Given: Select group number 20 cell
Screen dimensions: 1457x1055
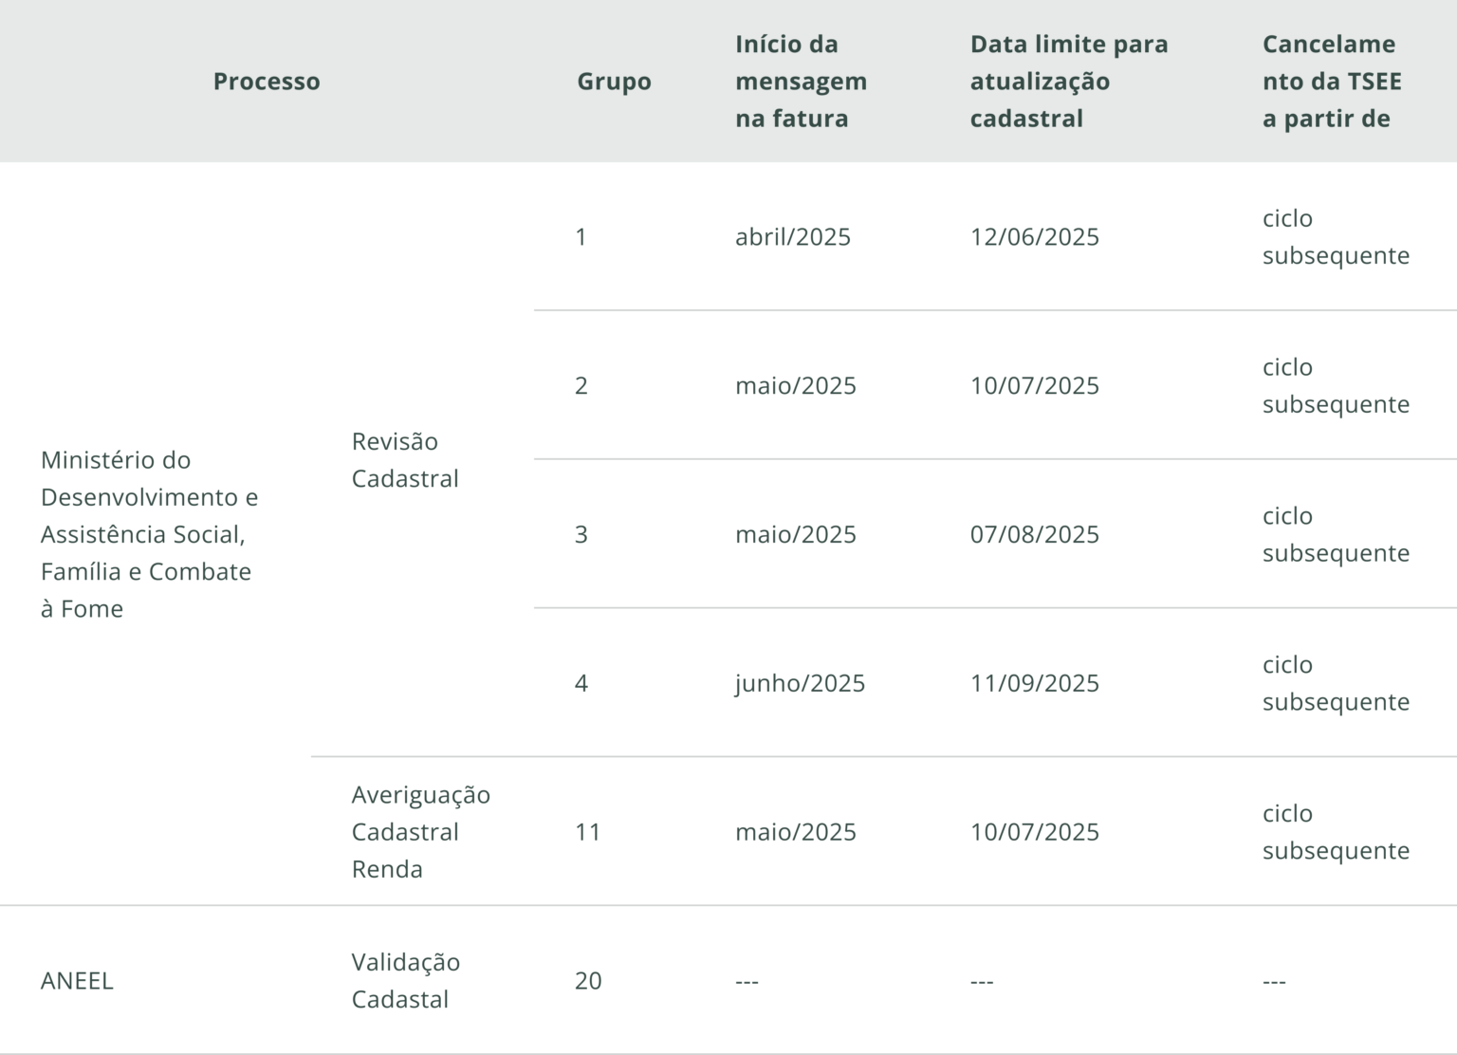Looking at the screenshot, I should pos(588,981).
